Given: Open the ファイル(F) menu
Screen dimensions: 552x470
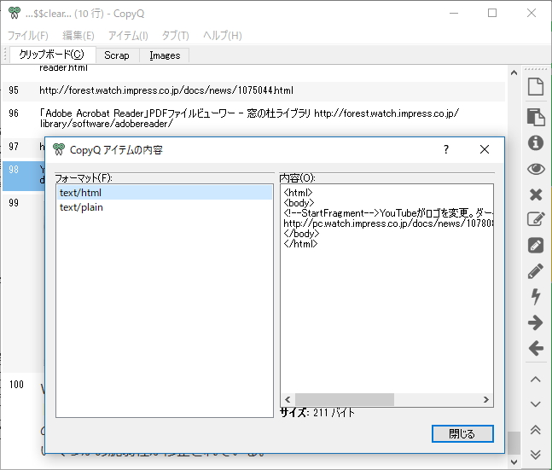Looking at the screenshot, I should (28, 36).
